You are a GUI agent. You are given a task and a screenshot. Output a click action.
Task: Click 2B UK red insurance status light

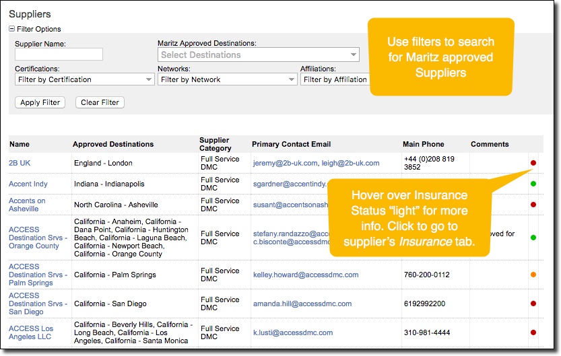(533, 163)
